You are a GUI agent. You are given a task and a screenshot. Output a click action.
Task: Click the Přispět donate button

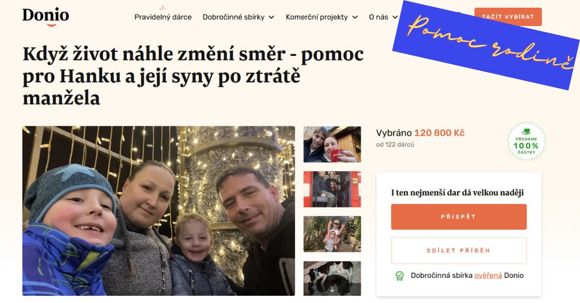click(459, 217)
